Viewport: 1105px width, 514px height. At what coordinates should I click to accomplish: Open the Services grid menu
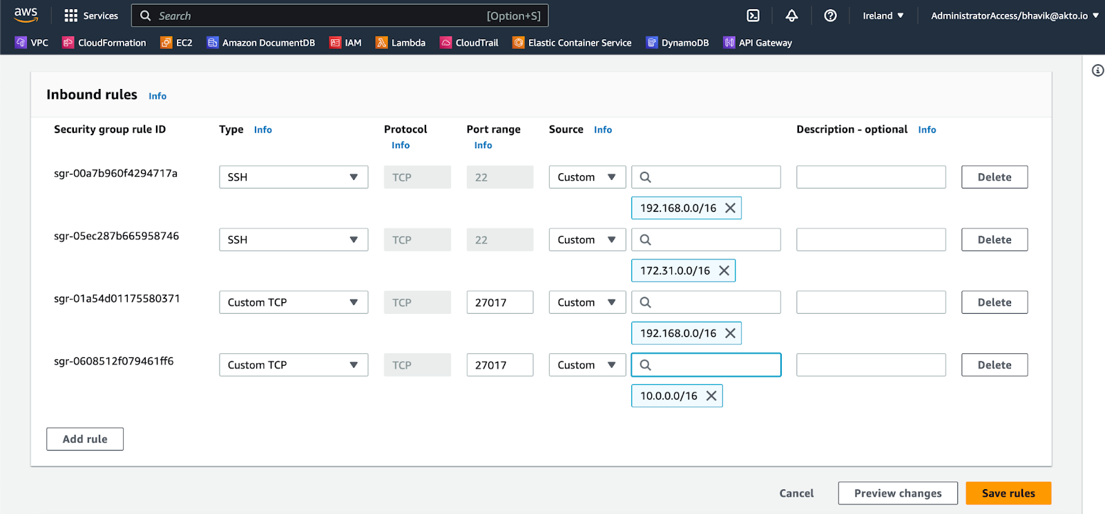click(x=90, y=15)
